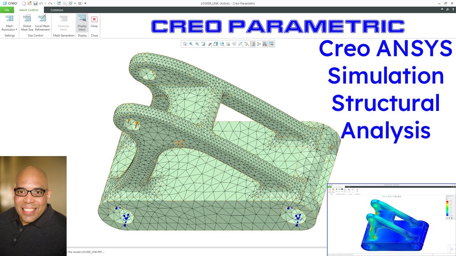This screenshot has width=456, height=256.
Task: Zoom in using the graphics toolbar
Action: tap(191, 44)
